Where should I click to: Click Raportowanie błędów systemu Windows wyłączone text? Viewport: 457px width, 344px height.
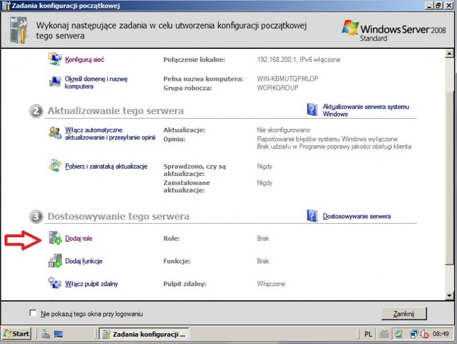point(327,139)
